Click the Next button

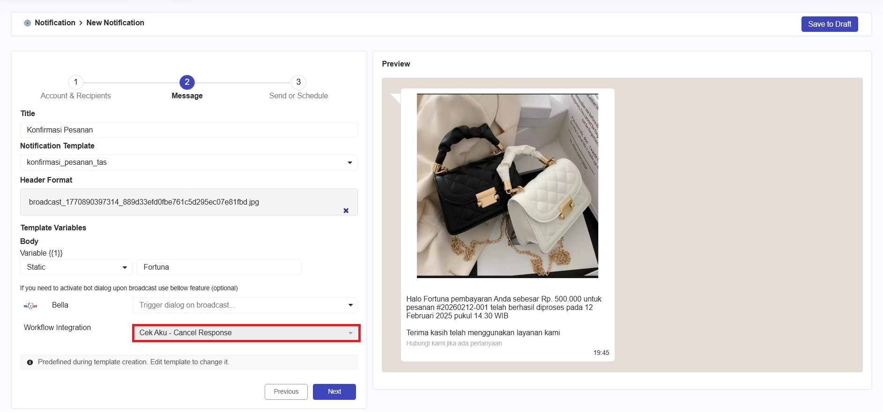click(x=334, y=392)
